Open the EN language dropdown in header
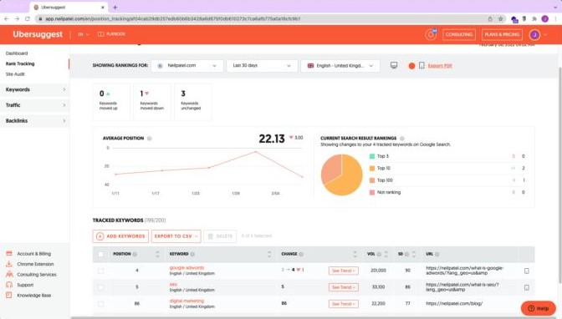Image resolution: width=562 pixels, height=319 pixels. click(83, 34)
